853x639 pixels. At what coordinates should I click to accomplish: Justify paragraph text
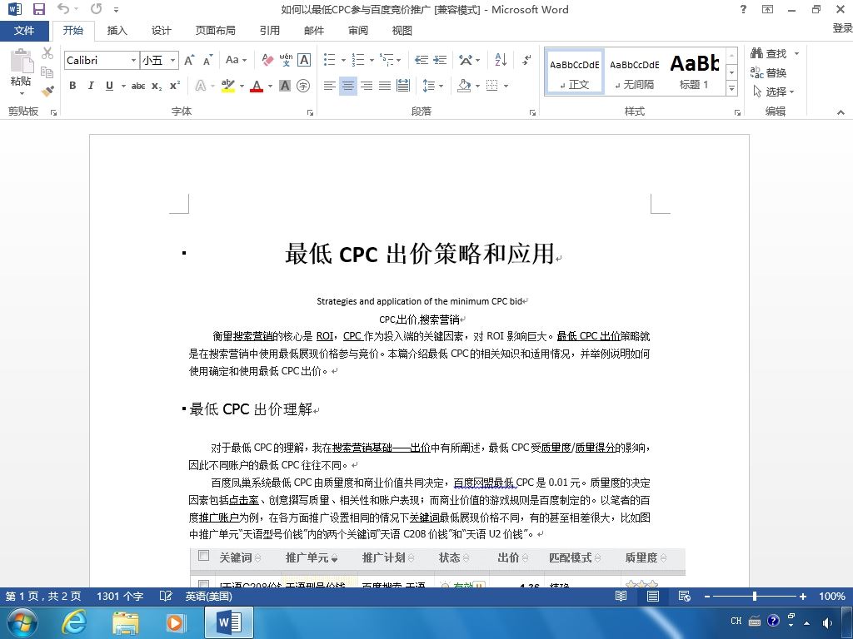[x=385, y=86]
